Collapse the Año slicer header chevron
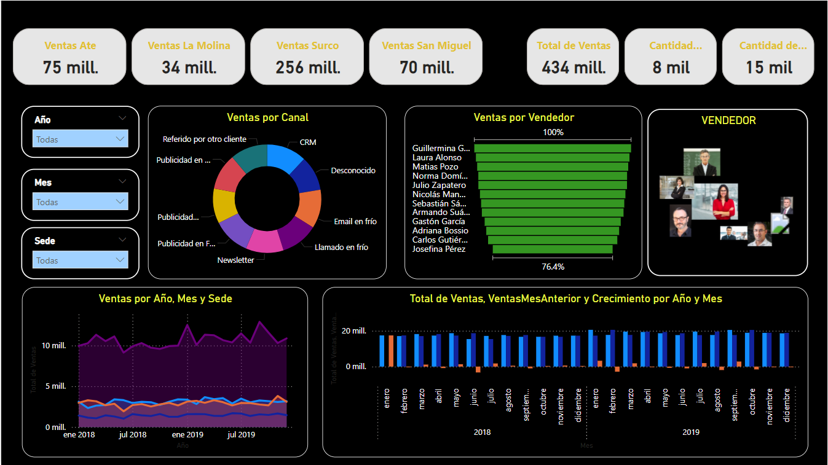This screenshot has height=465, width=828. coord(122,119)
